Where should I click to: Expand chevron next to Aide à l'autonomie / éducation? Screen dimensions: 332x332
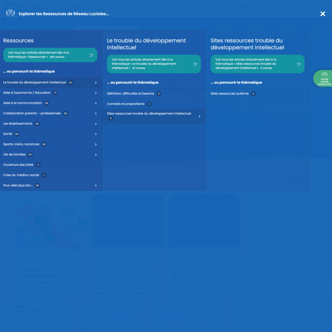[96, 93]
